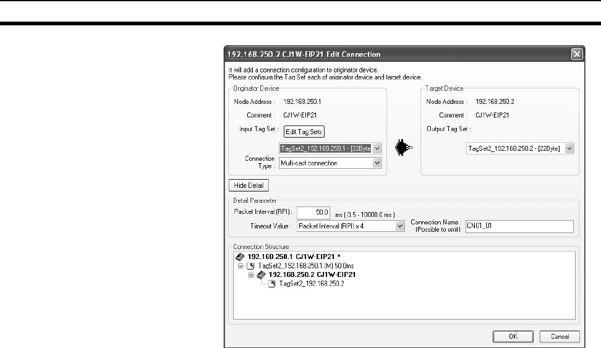Open the Output Tag Set dropdown
The image size is (601, 348).
point(569,148)
